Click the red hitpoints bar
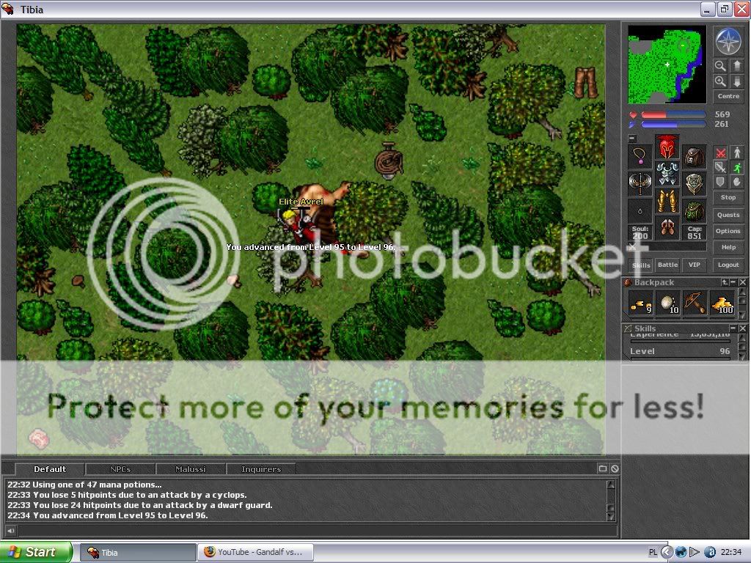The height and width of the screenshot is (563, 751). click(x=673, y=115)
